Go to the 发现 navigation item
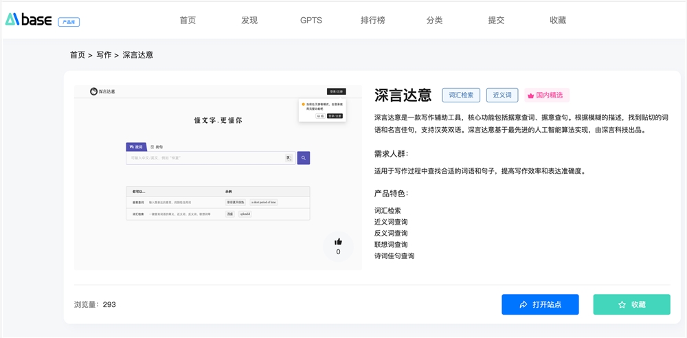Image resolution: width=687 pixels, height=338 pixels. pos(249,21)
